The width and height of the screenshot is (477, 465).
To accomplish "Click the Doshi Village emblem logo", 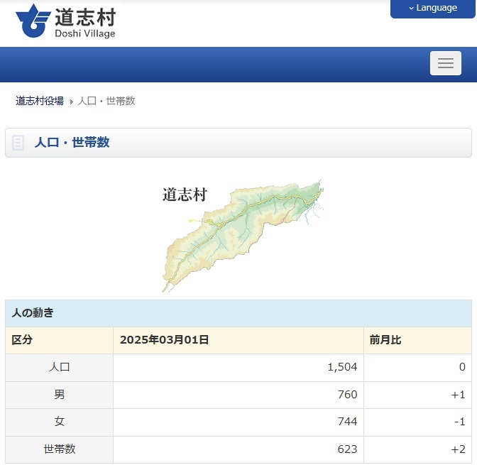I will pyautogui.click(x=31, y=21).
